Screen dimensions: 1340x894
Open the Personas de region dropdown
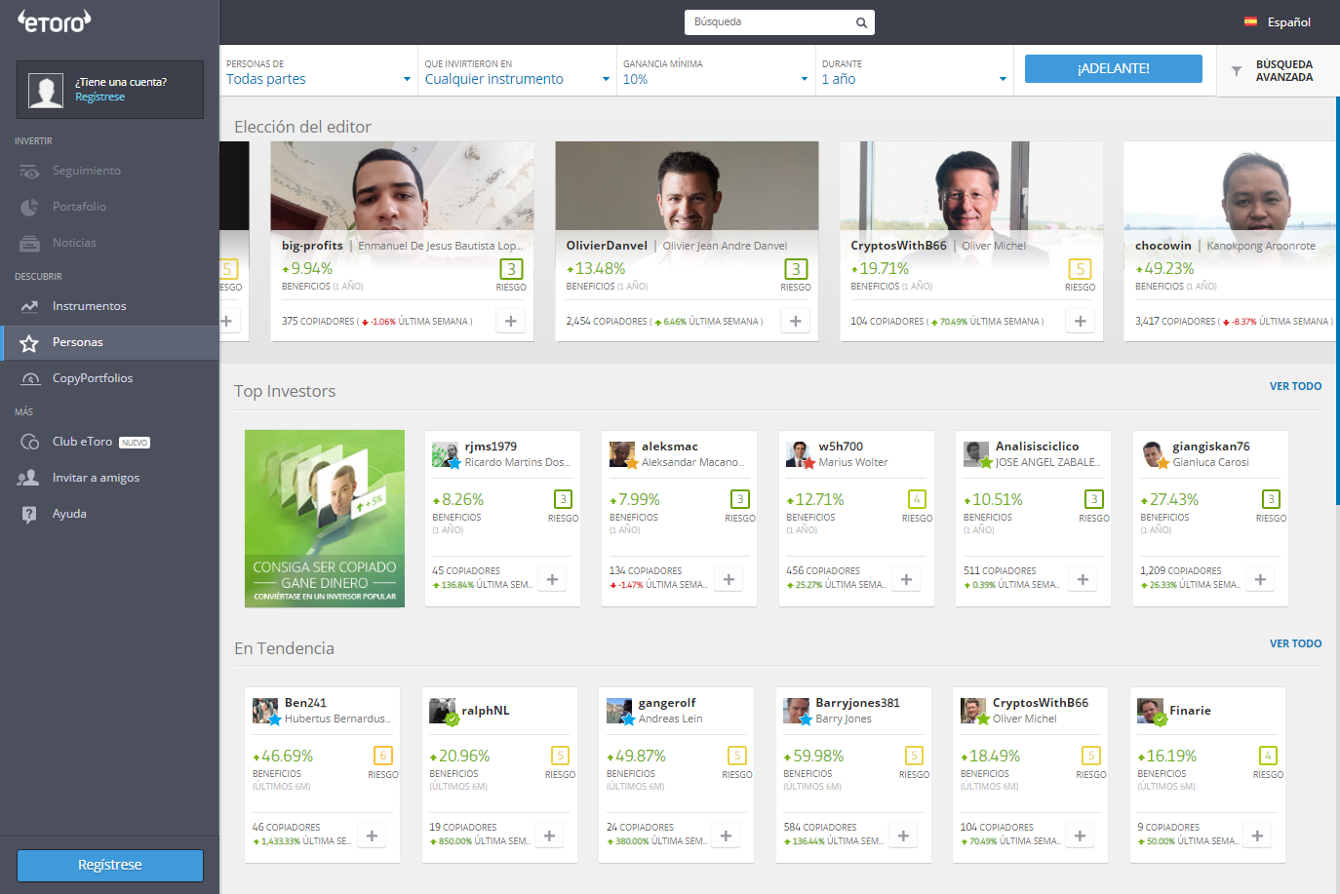(319, 71)
